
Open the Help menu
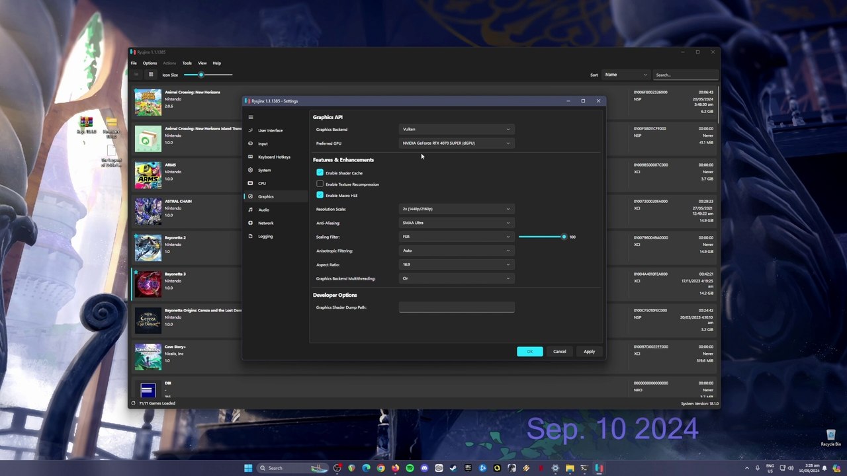click(217, 63)
